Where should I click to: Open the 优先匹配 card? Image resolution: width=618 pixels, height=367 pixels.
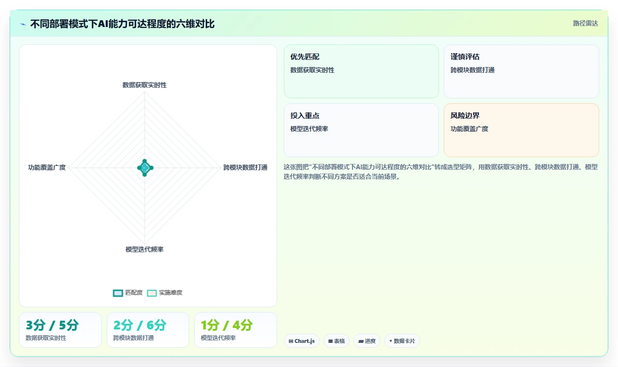[361, 71]
